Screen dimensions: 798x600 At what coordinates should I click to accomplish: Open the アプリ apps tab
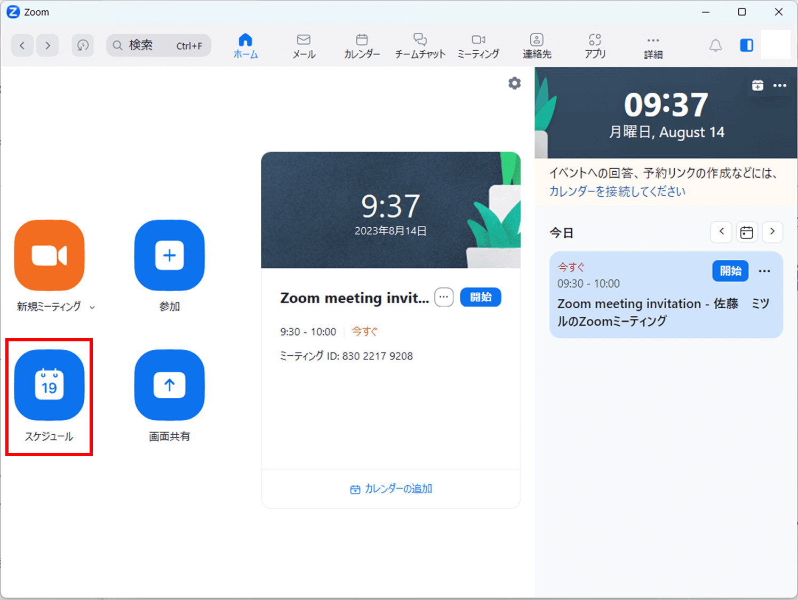click(x=595, y=46)
